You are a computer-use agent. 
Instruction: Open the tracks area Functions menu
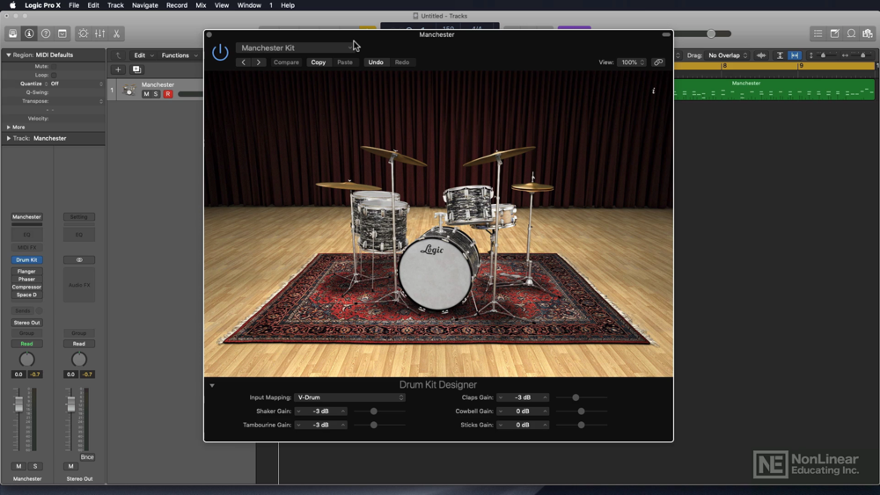pos(180,55)
